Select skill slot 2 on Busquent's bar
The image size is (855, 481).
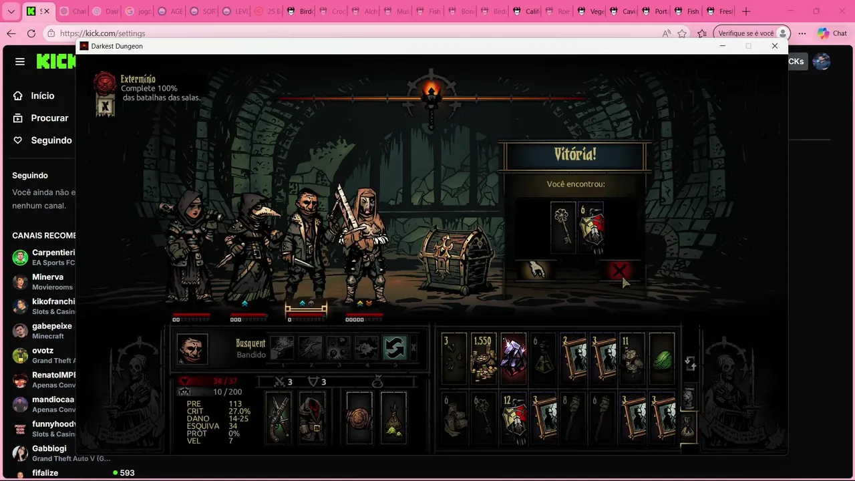pos(310,348)
